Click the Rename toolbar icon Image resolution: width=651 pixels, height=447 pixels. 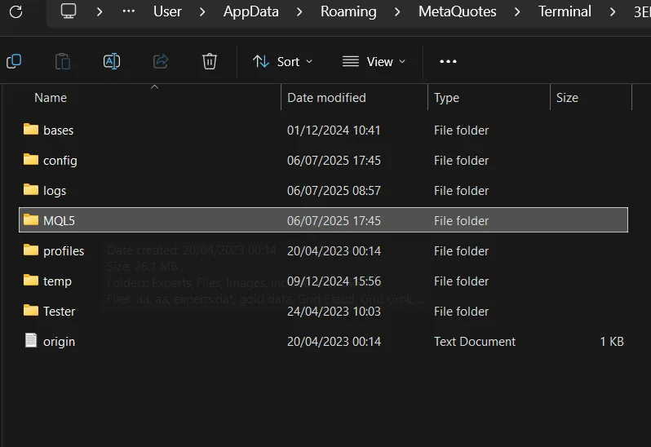112,61
